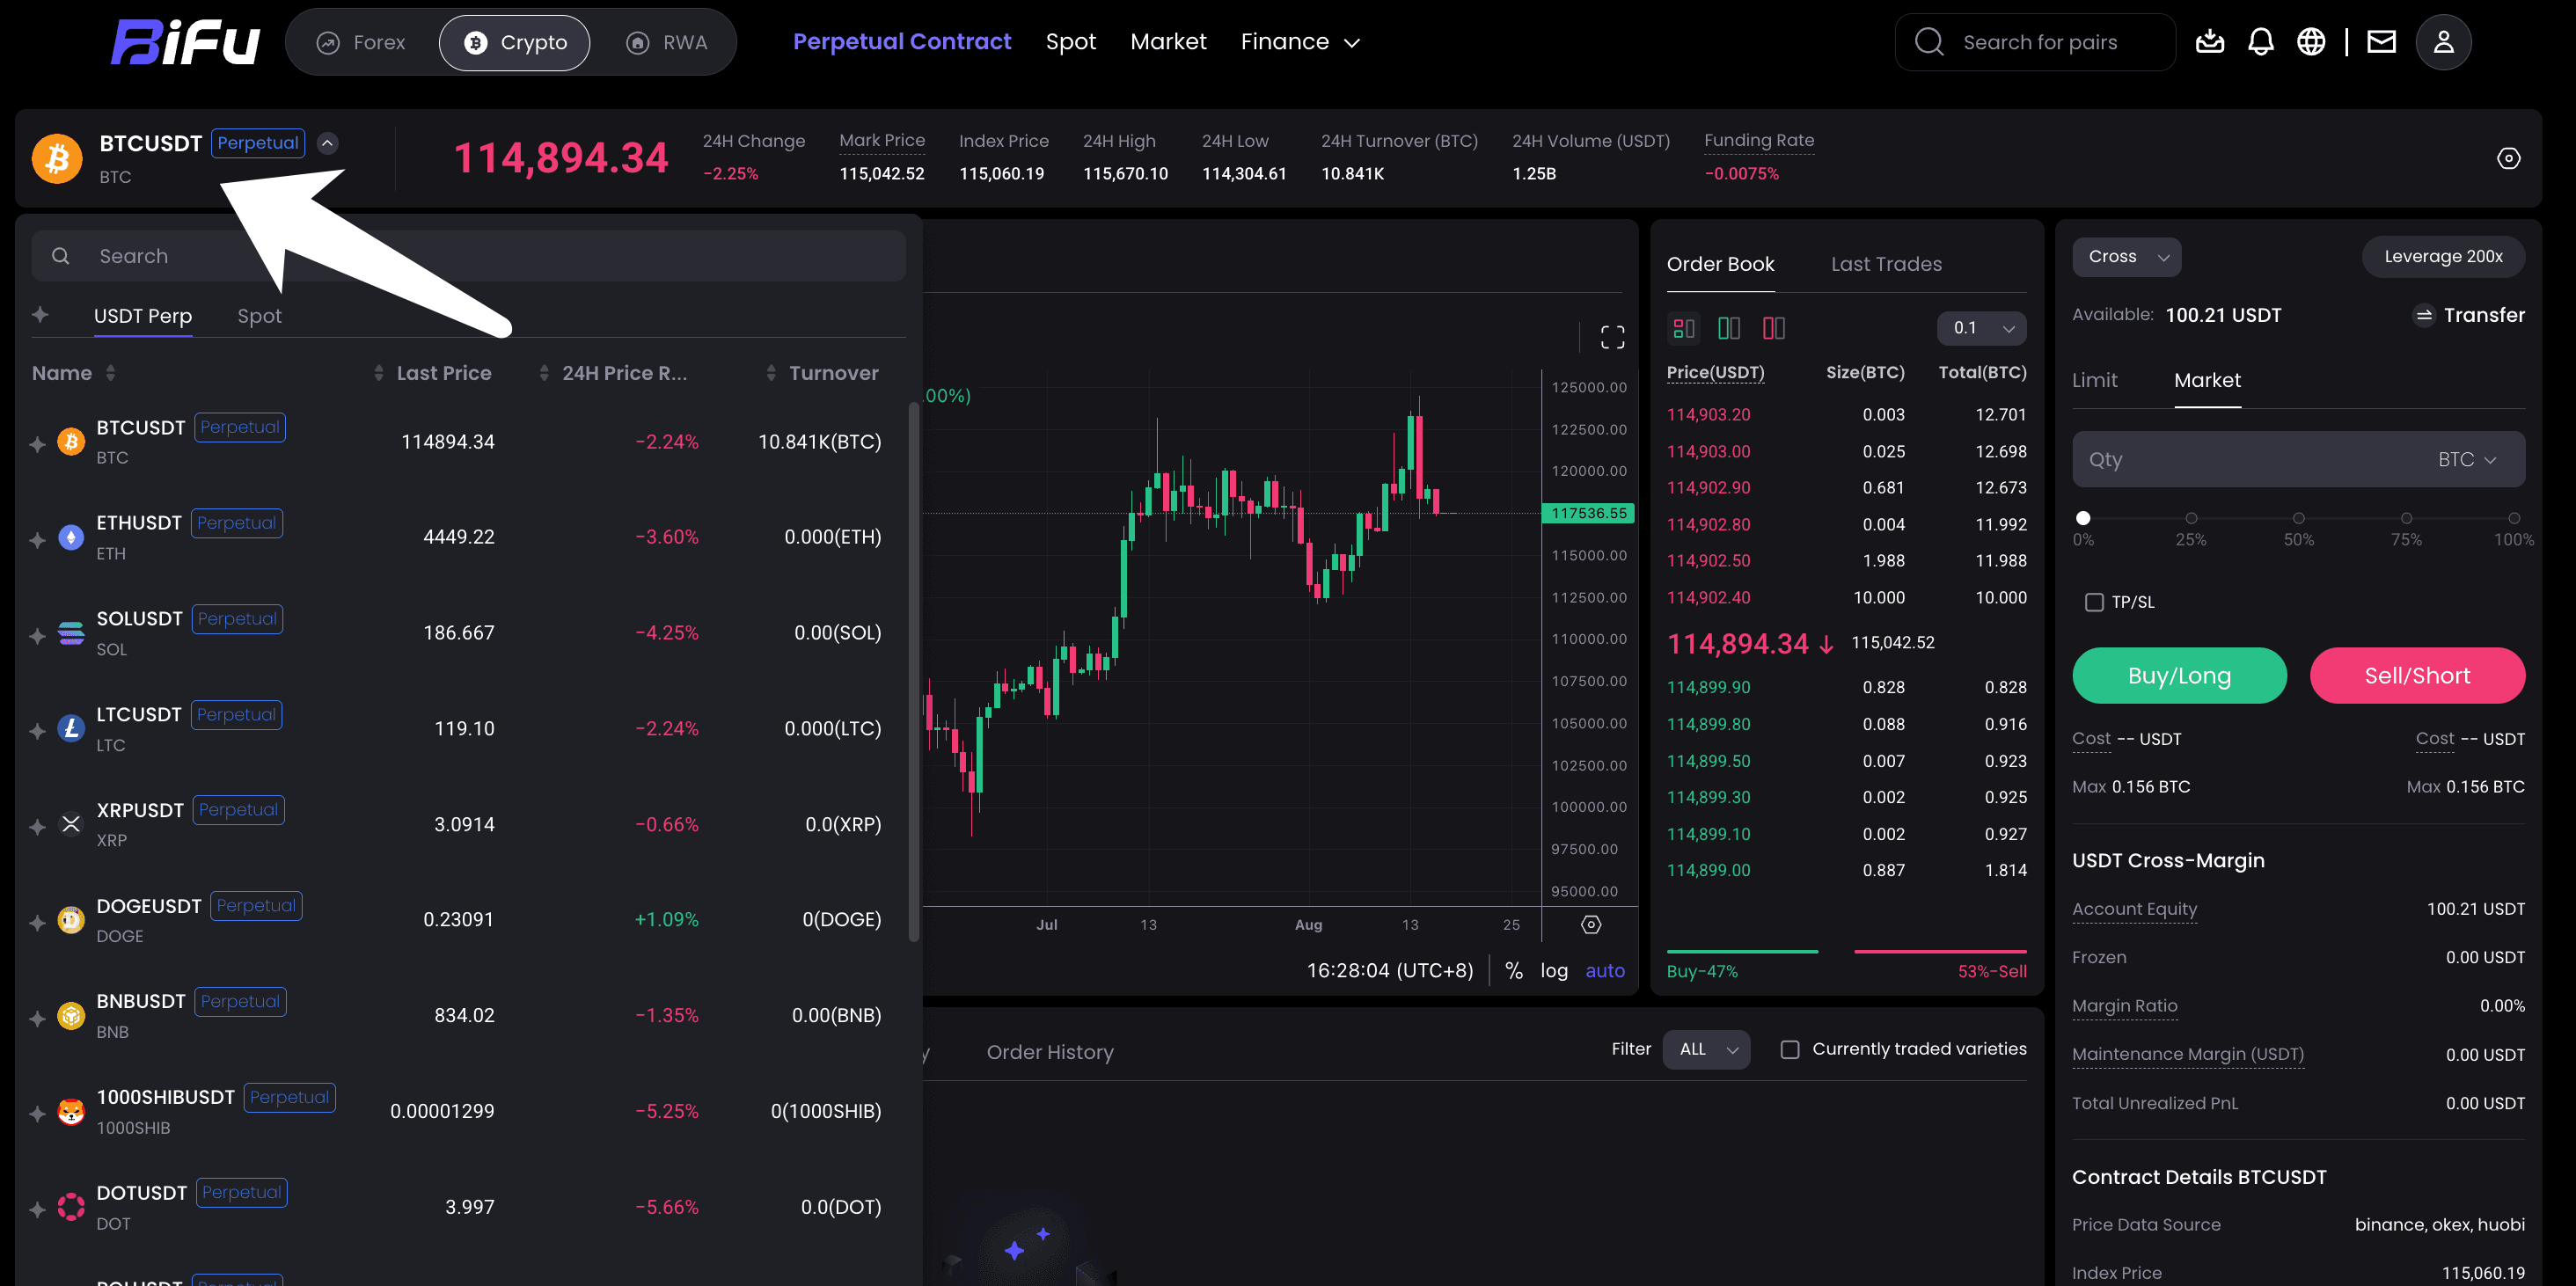Image resolution: width=2576 pixels, height=1286 pixels.
Task: Toggle auto scale on chart
Action: (1605, 970)
